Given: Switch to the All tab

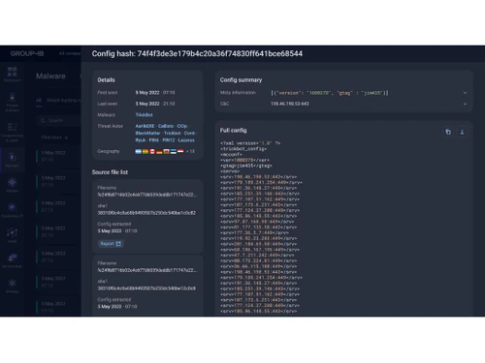Looking at the screenshot, I should pos(39,101).
